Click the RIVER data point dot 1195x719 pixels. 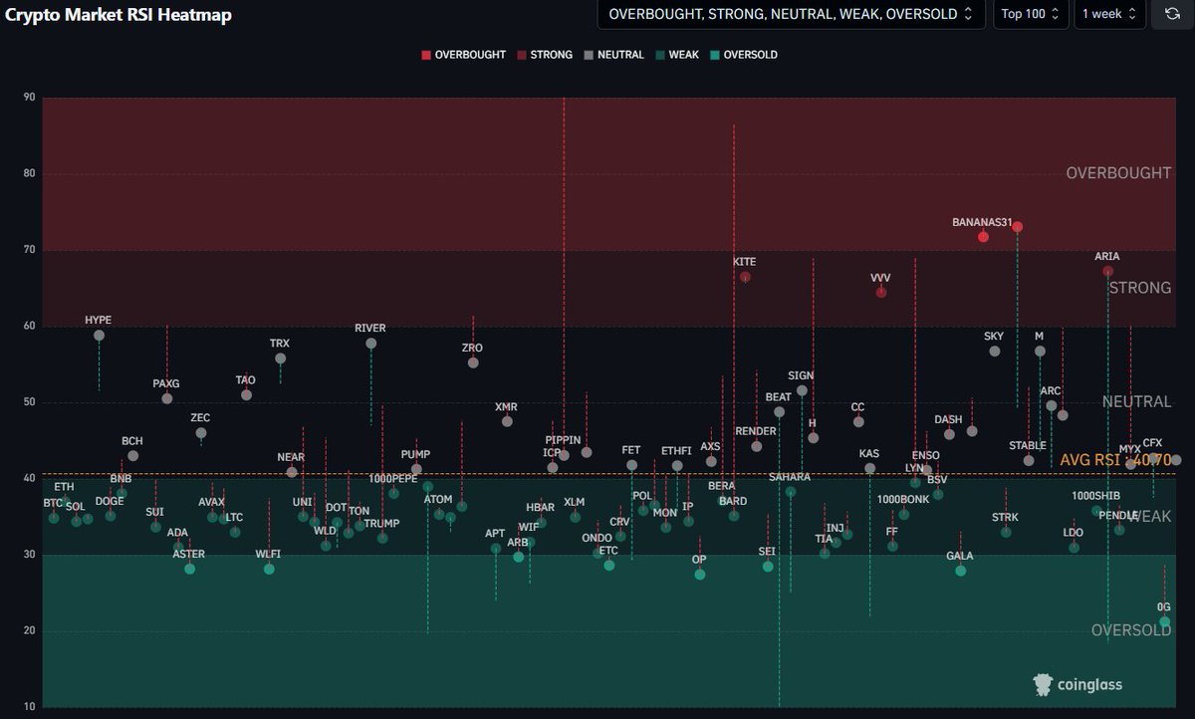(370, 344)
